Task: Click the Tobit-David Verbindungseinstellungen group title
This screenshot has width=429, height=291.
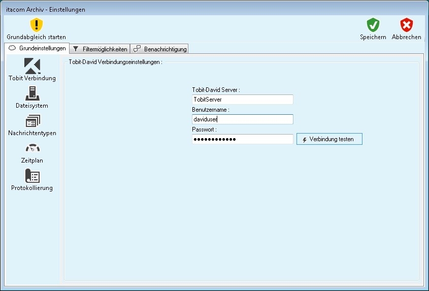Action: (x=115, y=62)
